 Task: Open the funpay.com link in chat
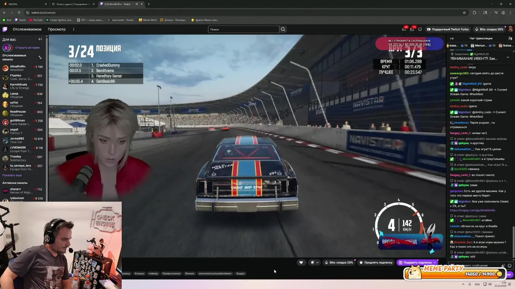pyautogui.click(x=472, y=210)
